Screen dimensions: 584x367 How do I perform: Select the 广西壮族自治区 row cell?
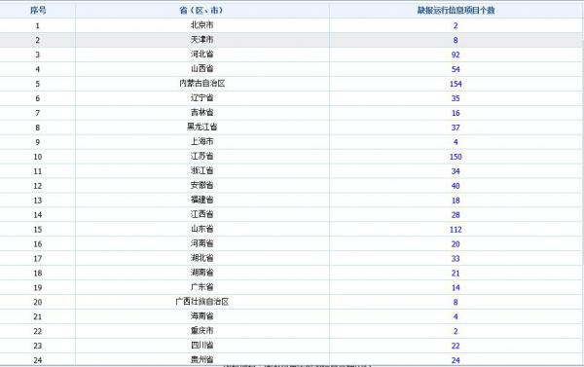tap(201, 302)
